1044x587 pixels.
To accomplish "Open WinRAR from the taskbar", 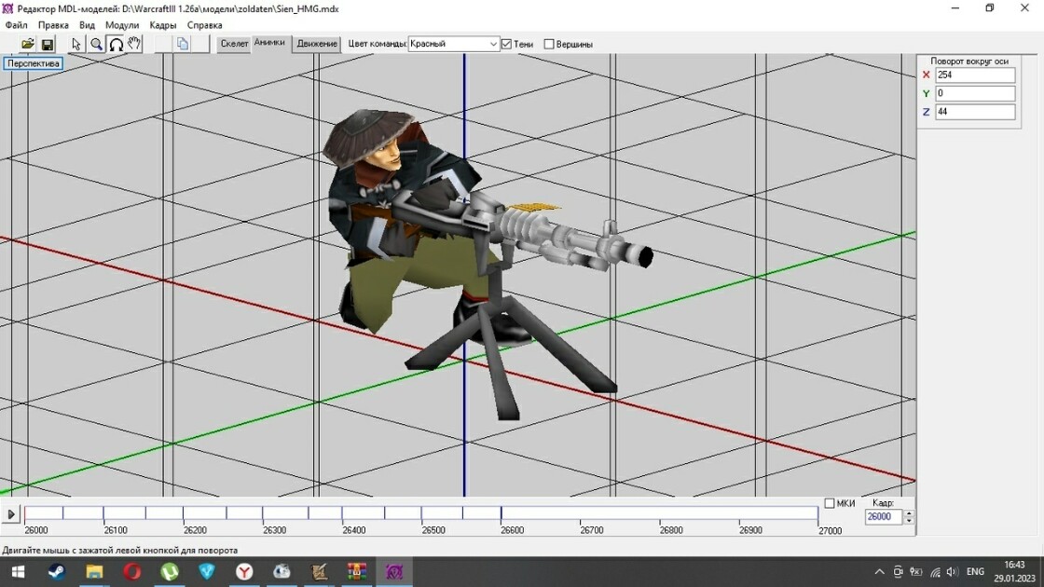I will [357, 572].
